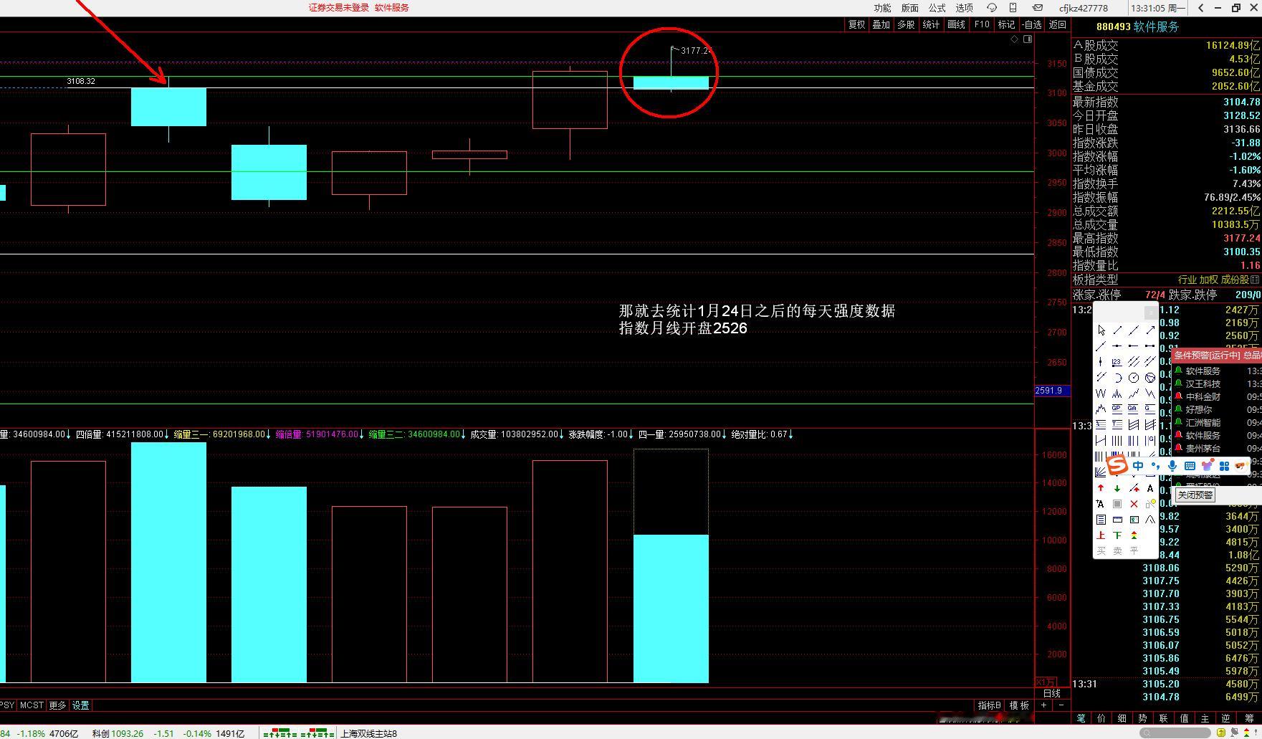Select the arrow pointer tool in drawing palette
Screen dimensions: 1262x739
tap(1101, 330)
